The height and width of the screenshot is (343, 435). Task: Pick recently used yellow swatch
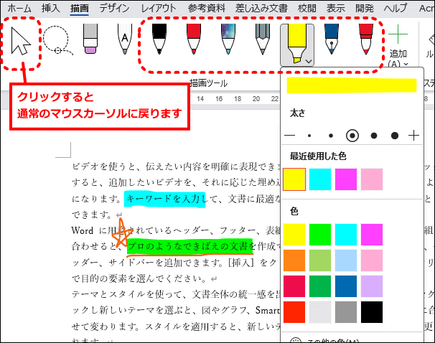pyautogui.click(x=294, y=179)
